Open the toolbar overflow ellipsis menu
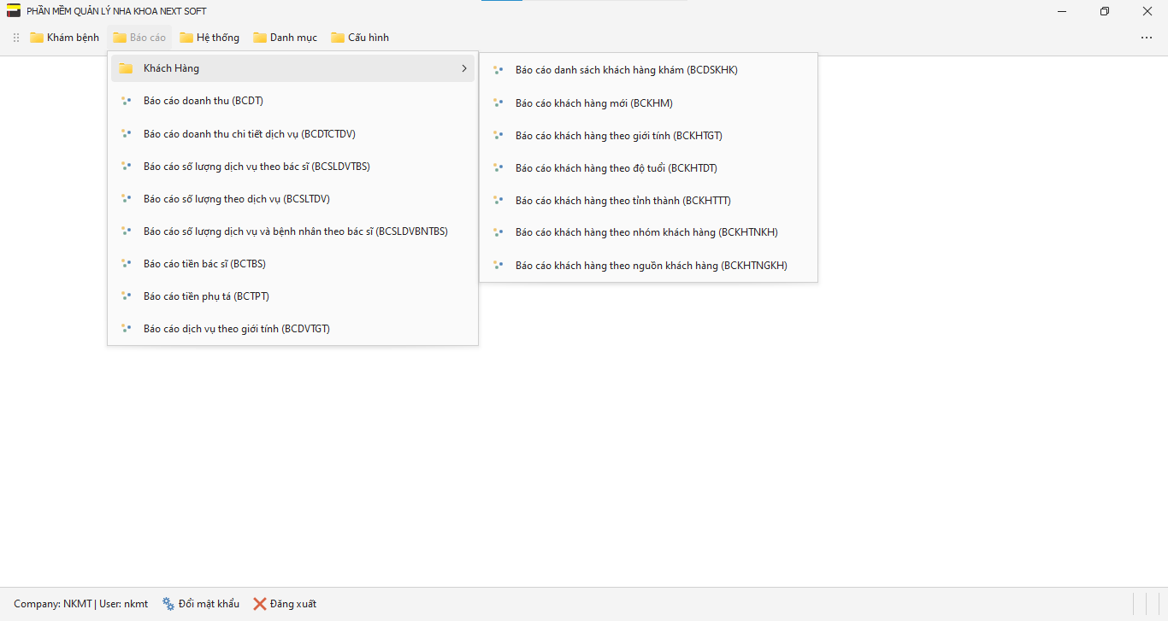1168x621 pixels. pyautogui.click(x=1146, y=38)
